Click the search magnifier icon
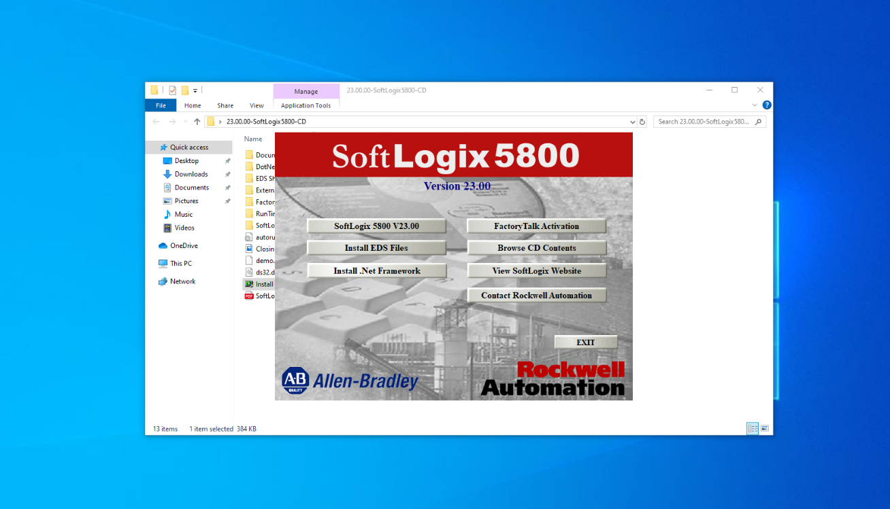This screenshot has height=509, width=890. (759, 122)
